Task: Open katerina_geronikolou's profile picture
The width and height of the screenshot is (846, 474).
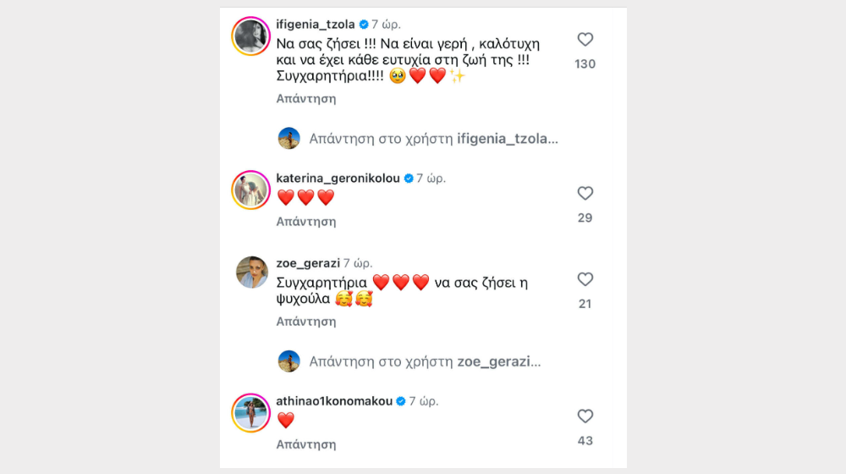Action: click(251, 190)
